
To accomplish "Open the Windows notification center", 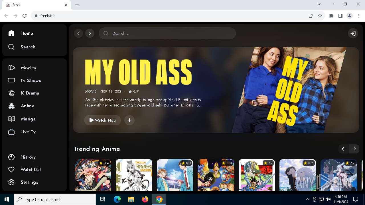I will 356,199.
